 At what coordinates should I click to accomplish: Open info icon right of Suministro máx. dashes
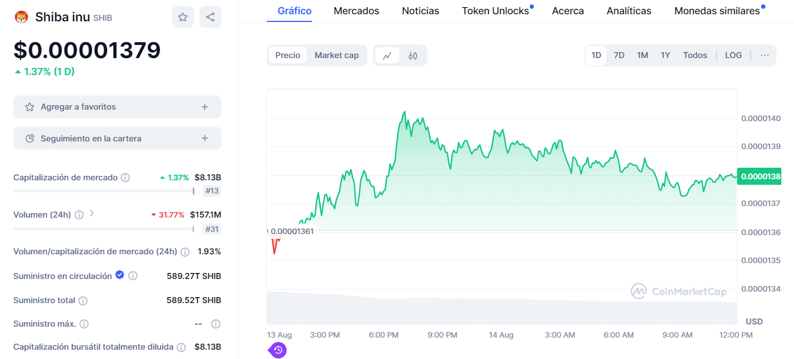coord(216,324)
